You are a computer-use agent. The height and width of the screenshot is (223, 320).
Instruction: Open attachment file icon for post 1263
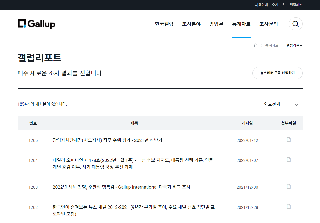(289, 186)
